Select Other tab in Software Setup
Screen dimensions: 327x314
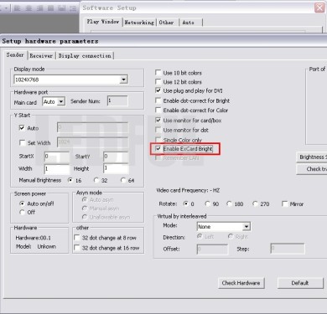[167, 23]
